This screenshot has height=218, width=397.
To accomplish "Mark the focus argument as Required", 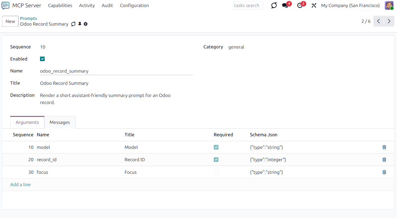I will coord(216,172).
